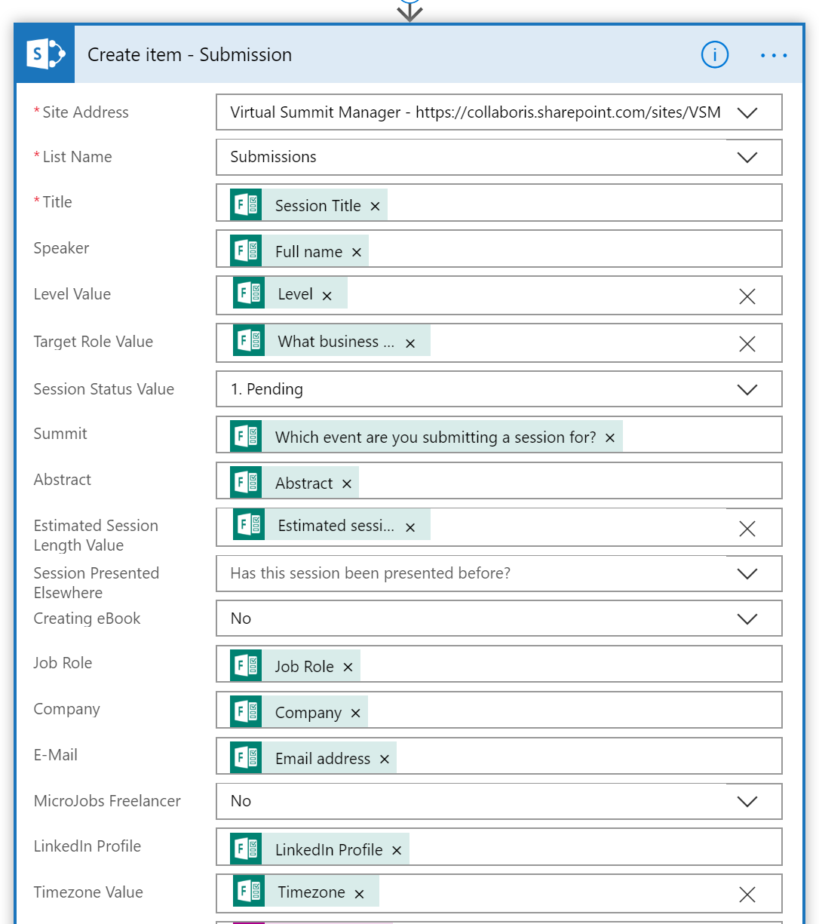Remove the Full name dynamic token
This screenshot has height=924, width=819.
coord(357,252)
